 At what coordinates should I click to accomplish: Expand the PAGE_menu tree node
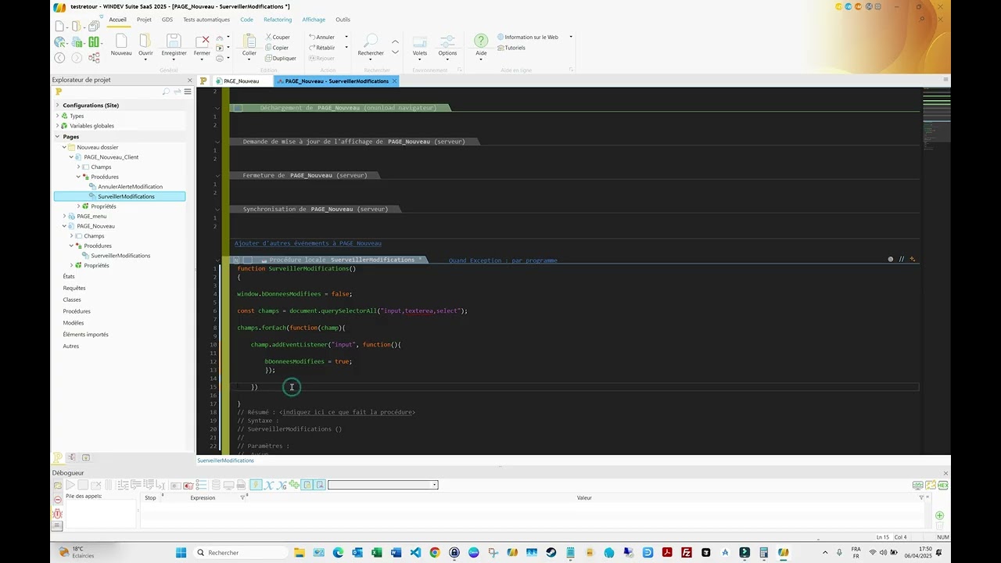point(64,216)
